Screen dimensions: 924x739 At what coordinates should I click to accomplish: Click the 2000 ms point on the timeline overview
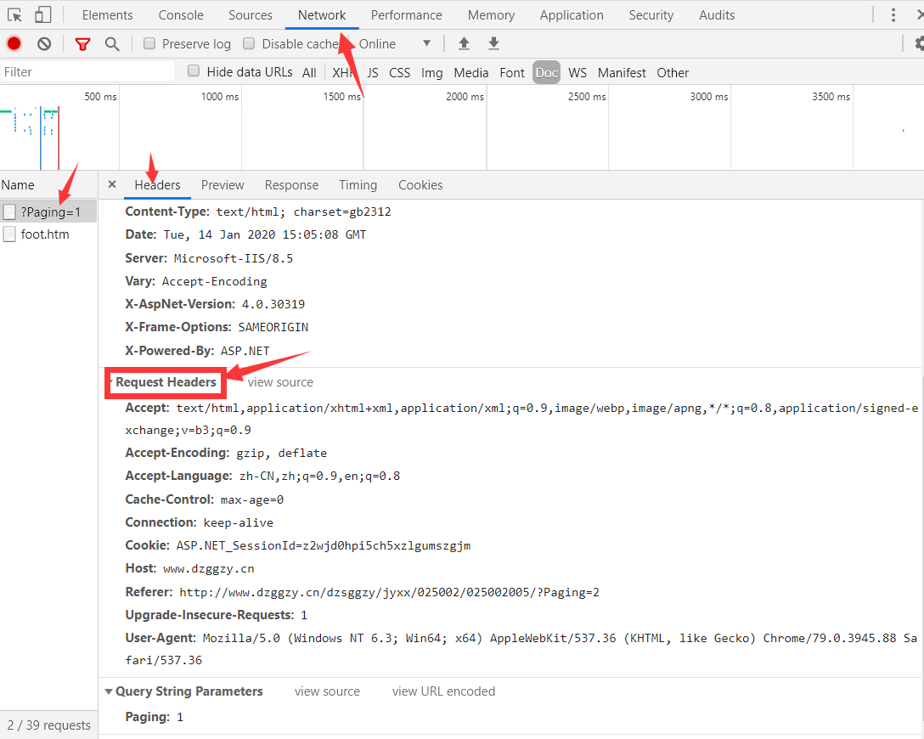click(465, 97)
